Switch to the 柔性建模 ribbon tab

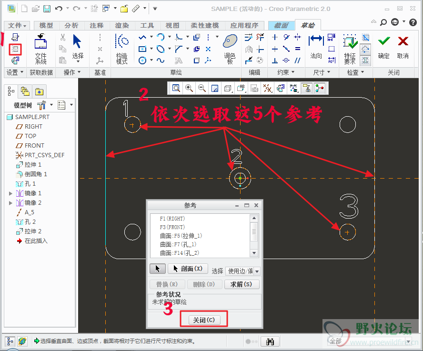click(204, 26)
